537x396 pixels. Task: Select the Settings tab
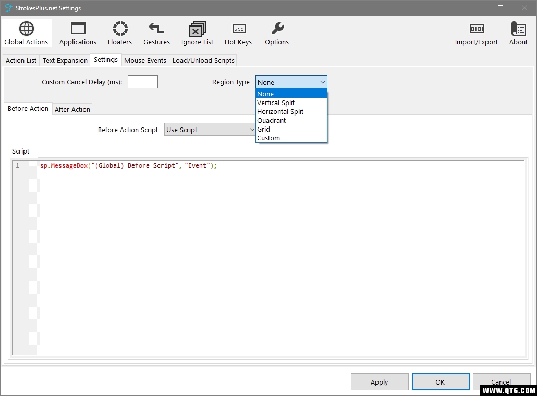pos(106,59)
